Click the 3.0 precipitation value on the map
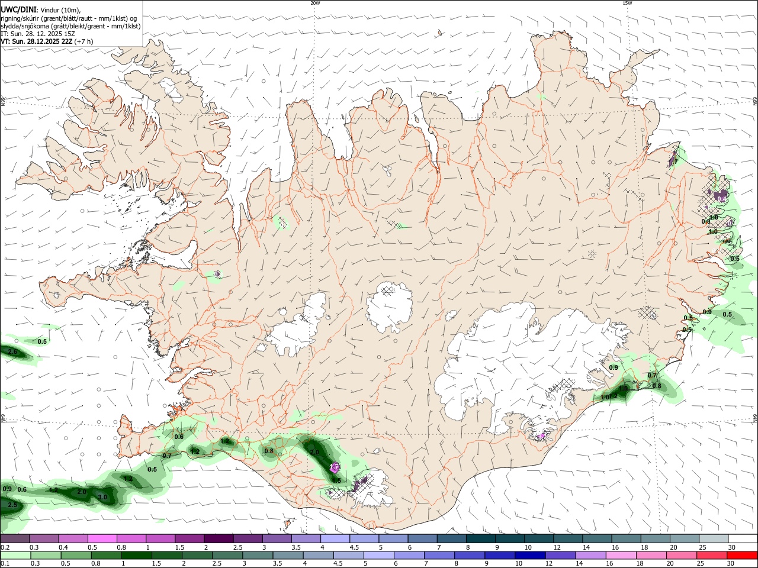The width and height of the screenshot is (758, 568). [102, 497]
